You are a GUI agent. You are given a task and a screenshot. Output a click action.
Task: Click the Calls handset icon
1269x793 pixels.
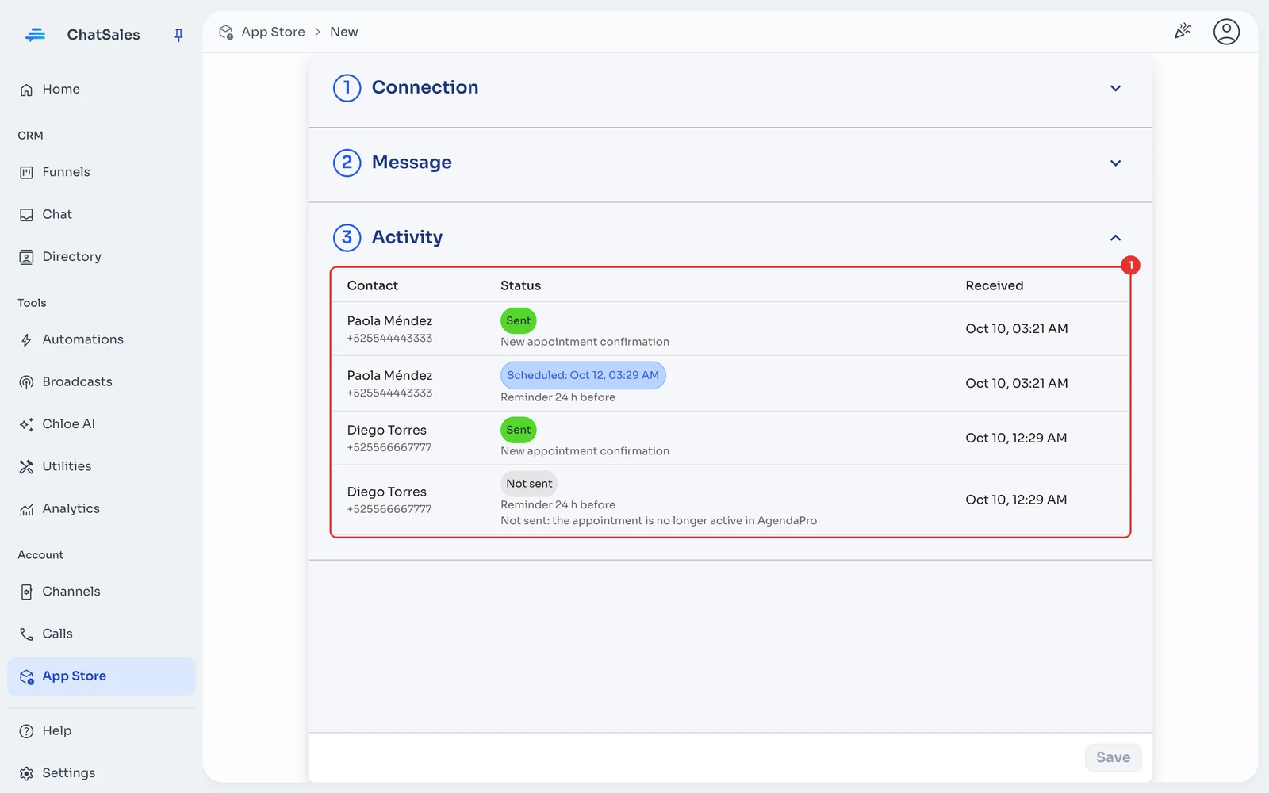pos(26,634)
